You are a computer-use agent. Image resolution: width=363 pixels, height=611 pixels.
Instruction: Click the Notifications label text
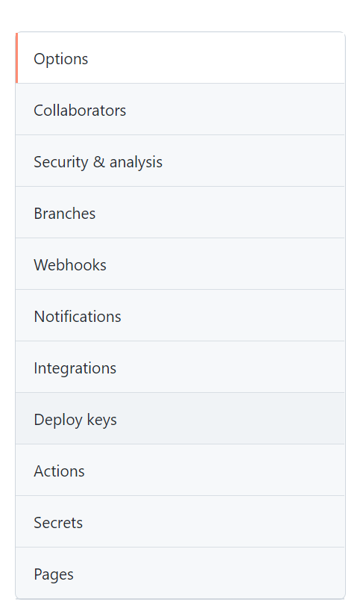coord(78,317)
